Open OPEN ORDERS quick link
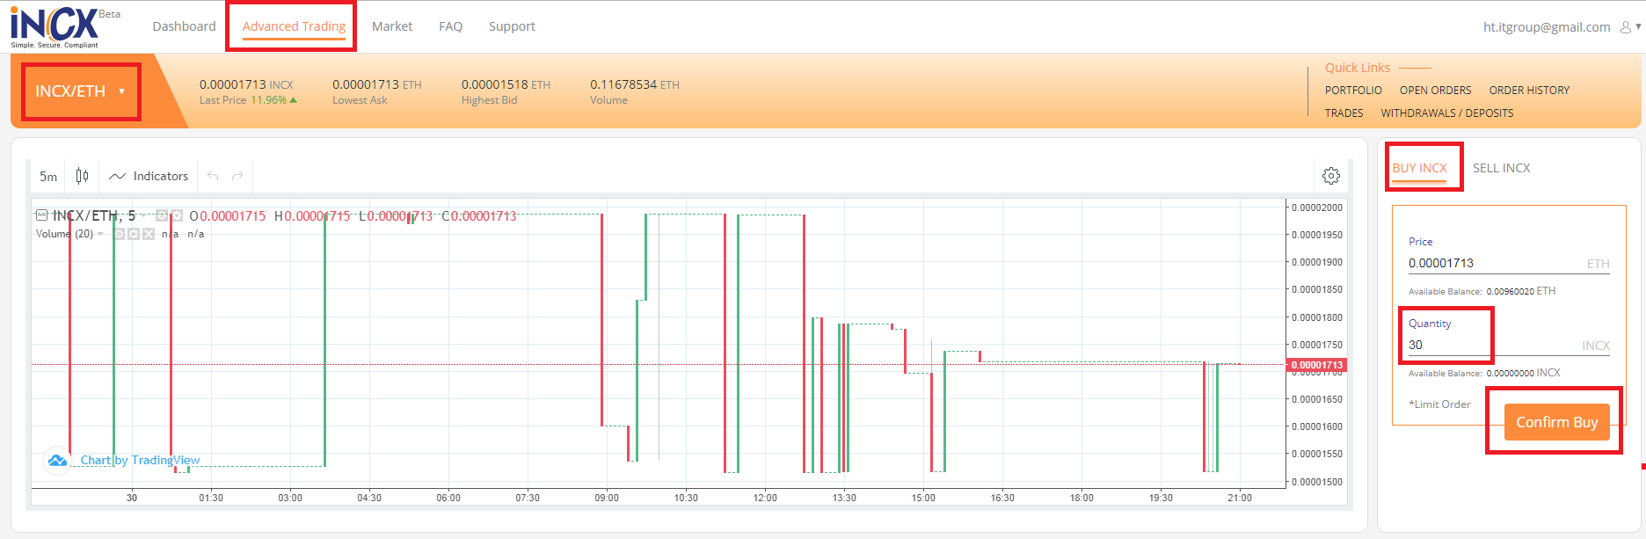Viewport: 1646px width, 539px height. click(x=1435, y=91)
